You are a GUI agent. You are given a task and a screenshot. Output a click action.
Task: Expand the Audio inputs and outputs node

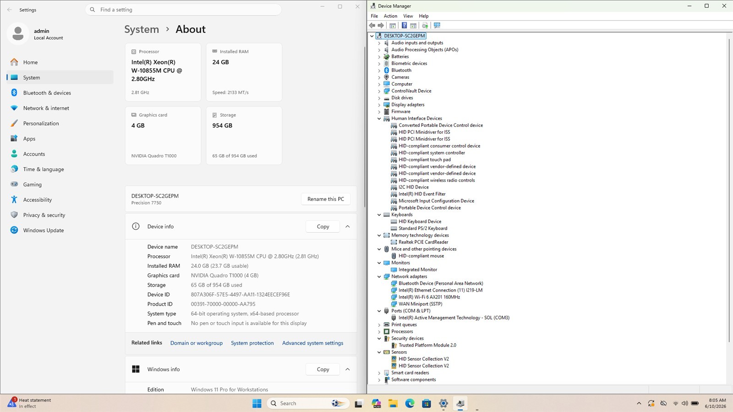click(x=379, y=43)
